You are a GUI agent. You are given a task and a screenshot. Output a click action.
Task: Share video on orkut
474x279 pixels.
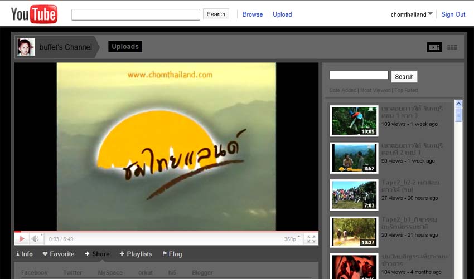tap(146, 273)
